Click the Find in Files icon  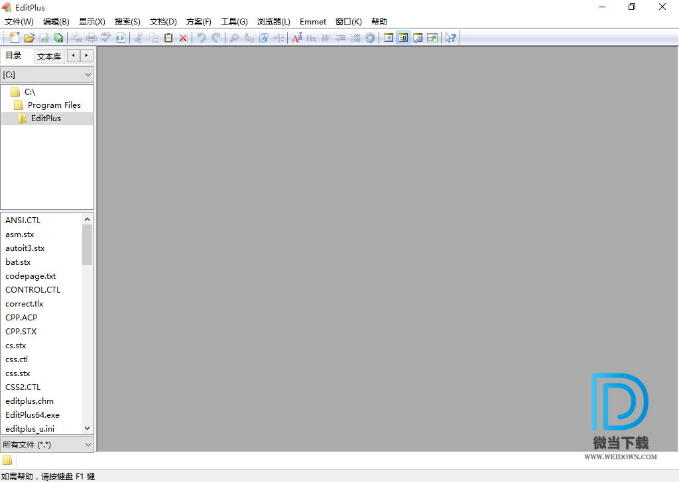tap(264, 38)
